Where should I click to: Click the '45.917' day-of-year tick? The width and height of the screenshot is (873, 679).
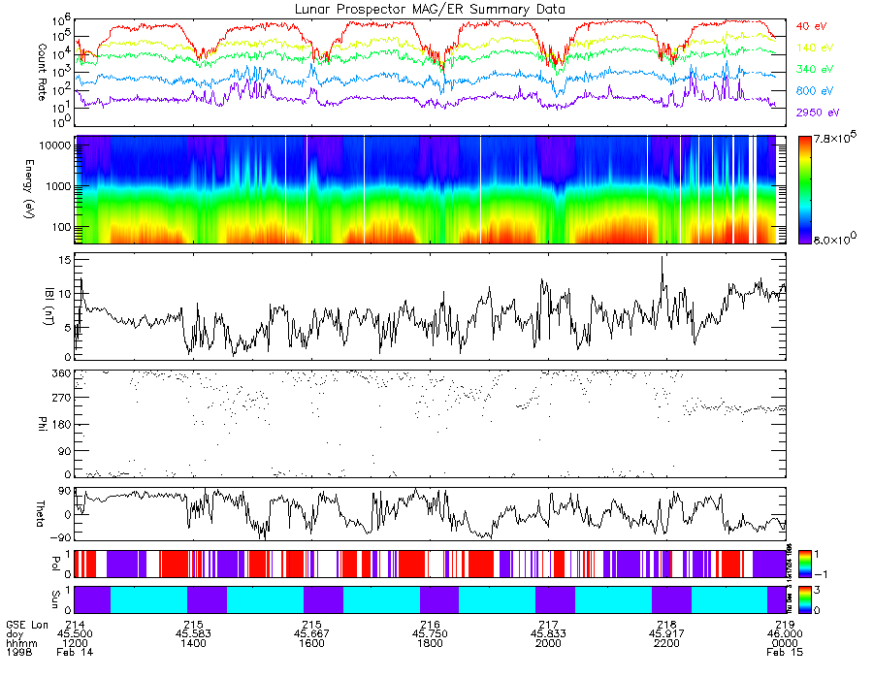666,634
